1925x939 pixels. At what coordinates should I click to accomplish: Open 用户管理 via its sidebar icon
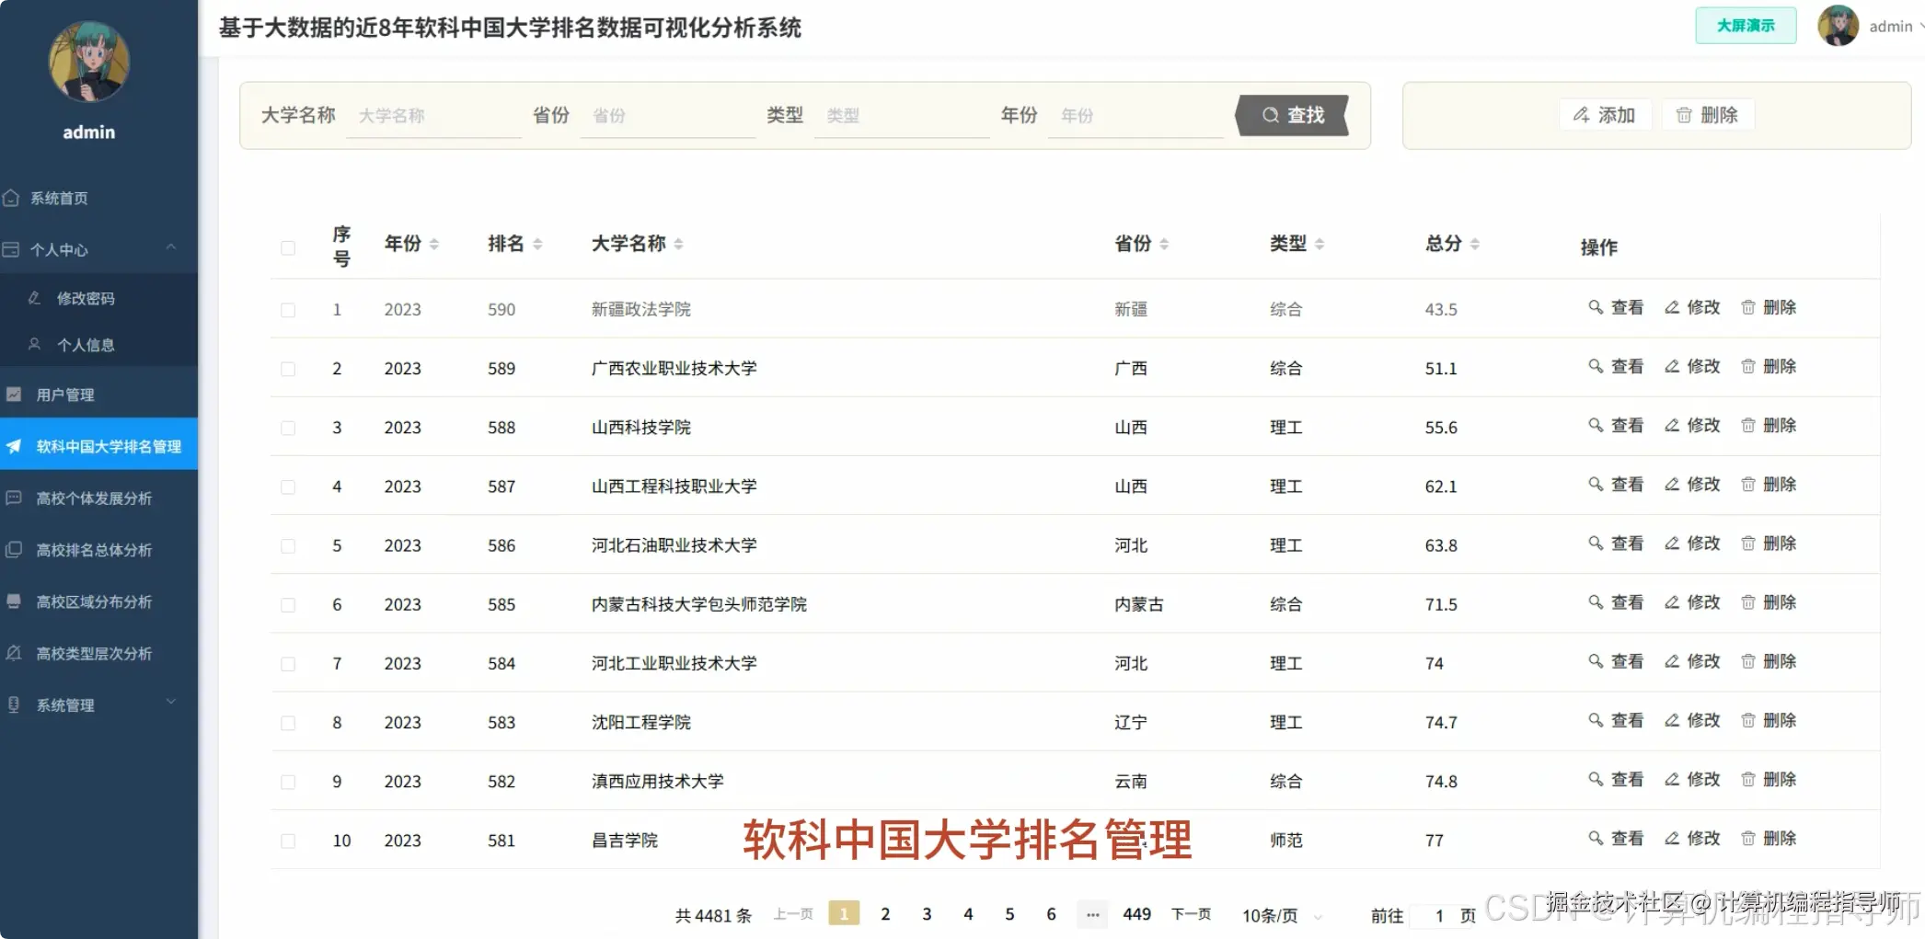13,394
